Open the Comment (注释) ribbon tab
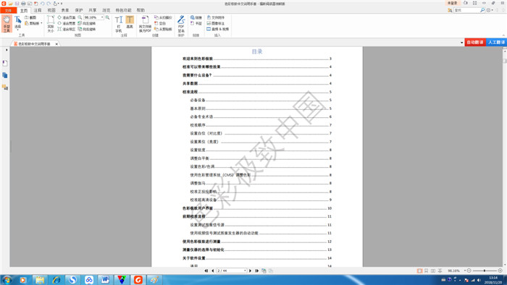 38,10
